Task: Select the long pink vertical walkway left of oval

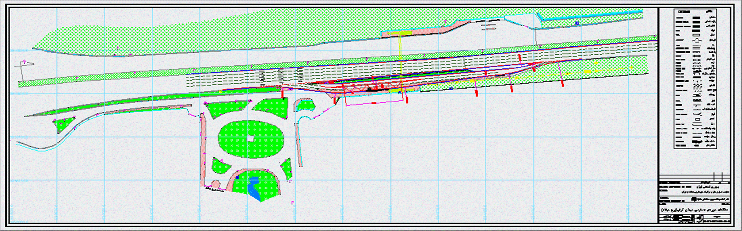Action: [203, 150]
